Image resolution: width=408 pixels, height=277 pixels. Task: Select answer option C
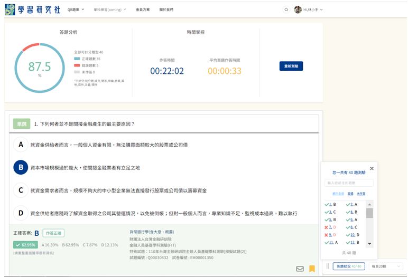pos(21,190)
